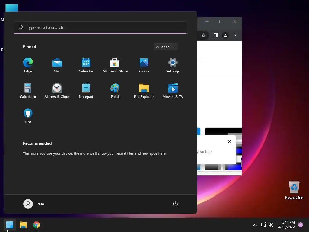Image resolution: width=309 pixels, height=232 pixels.
Task: Launch the Photos app
Action: coord(144,66)
